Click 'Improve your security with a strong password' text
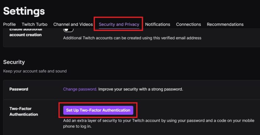 coord(141,89)
